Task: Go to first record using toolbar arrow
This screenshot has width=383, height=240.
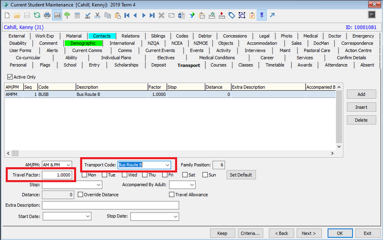Action: (127, 15)
